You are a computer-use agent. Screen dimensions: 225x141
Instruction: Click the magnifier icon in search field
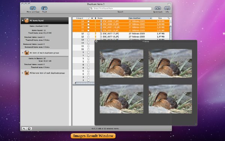click(91, 9)
